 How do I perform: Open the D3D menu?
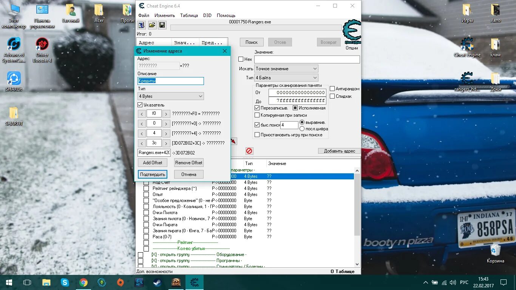(x=207, y=15)
